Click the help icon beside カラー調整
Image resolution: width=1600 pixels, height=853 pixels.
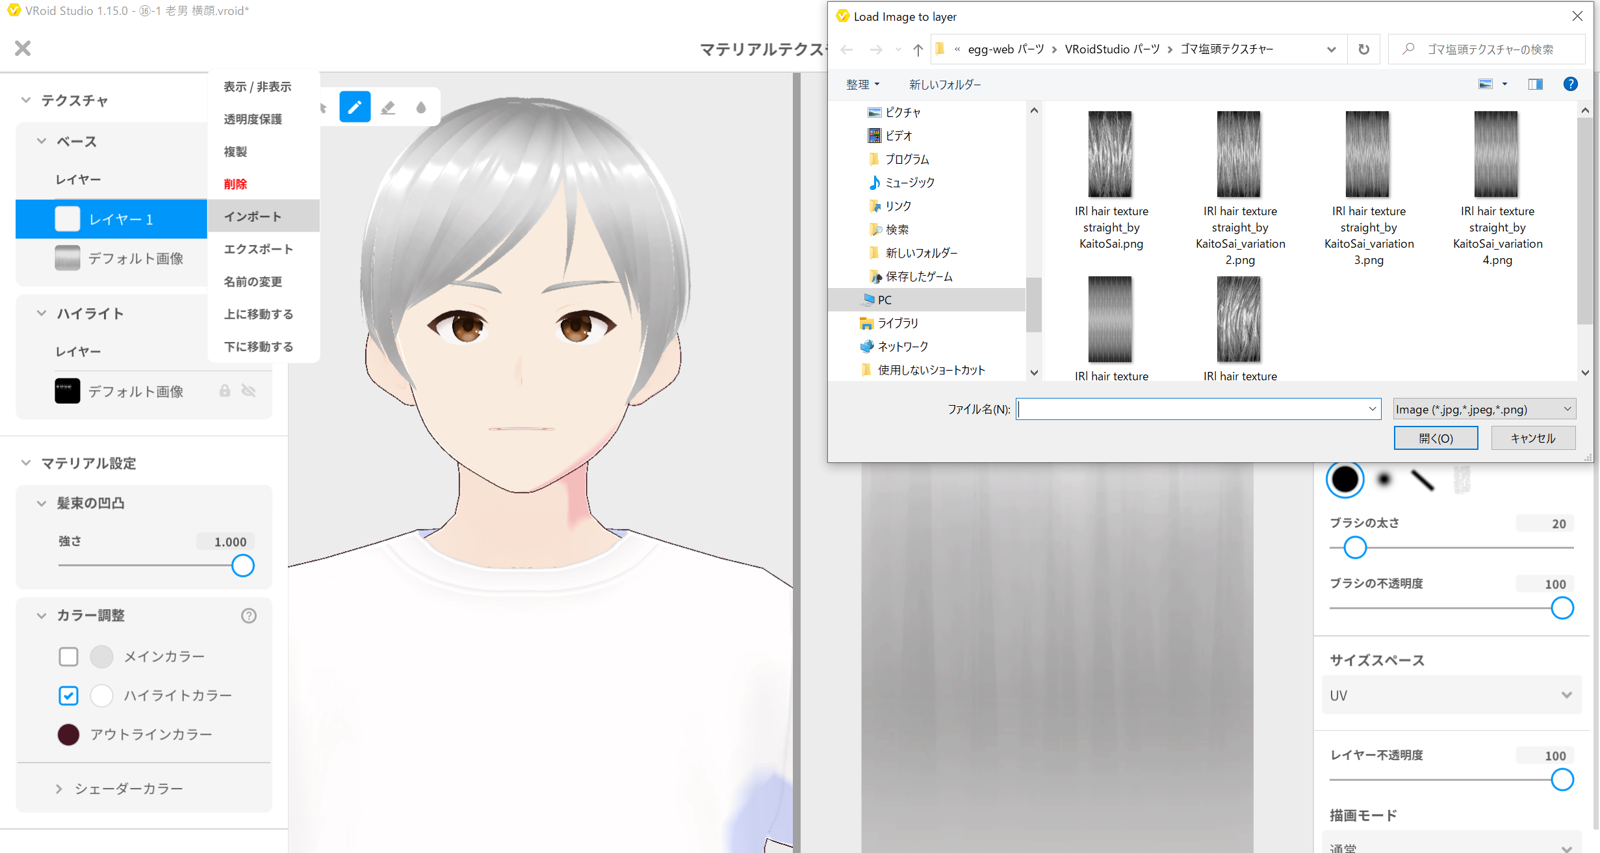tap(249, 616)
